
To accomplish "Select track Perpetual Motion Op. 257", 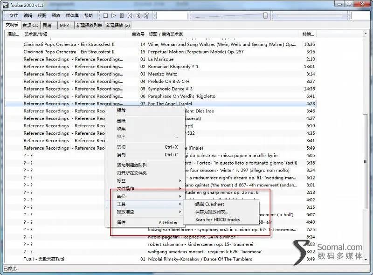I will pyautogui.click(x=160, y=52).
